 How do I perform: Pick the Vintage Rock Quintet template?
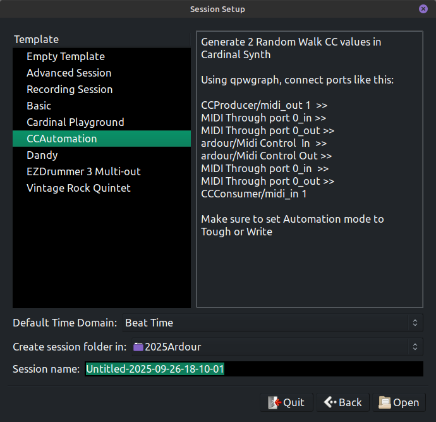tap(78, 188)
